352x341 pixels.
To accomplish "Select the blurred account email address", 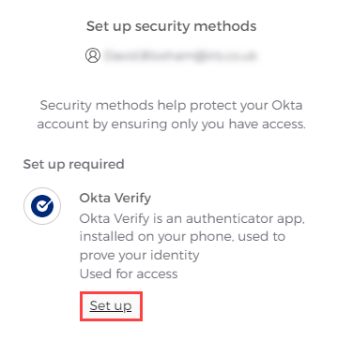I will (x=181, y=56).
